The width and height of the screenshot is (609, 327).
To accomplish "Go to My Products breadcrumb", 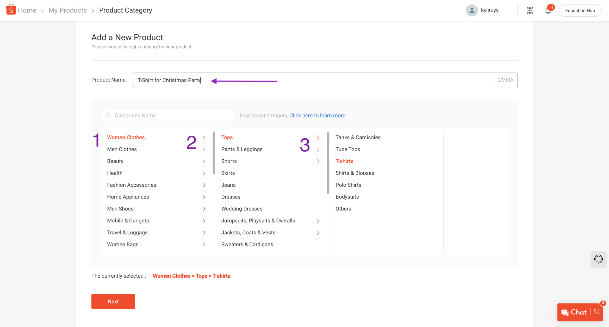I will 68,10.
